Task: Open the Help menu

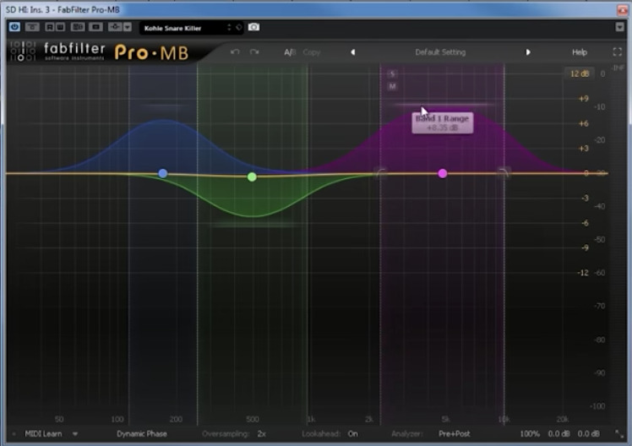Action: tap(580, 52)
